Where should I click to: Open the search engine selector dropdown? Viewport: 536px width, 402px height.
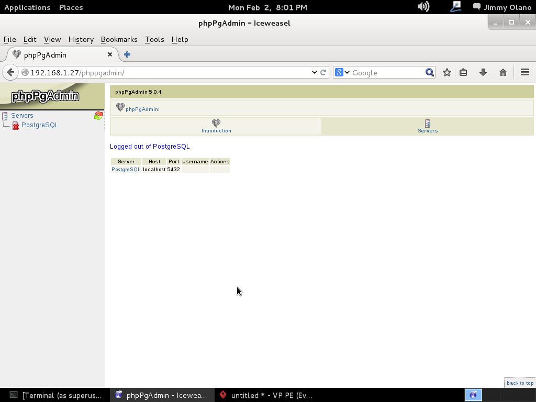342,73
